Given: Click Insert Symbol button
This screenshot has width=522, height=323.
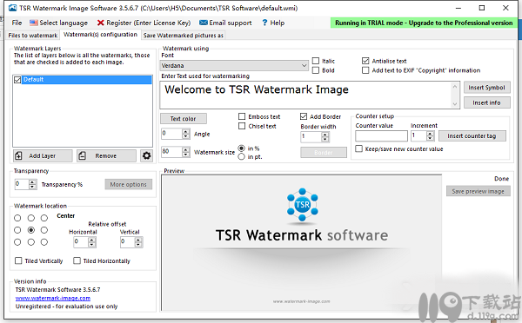Looking at the screenshot, I should pos(486,88).
